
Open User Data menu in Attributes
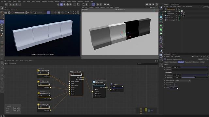pos(177,57)
